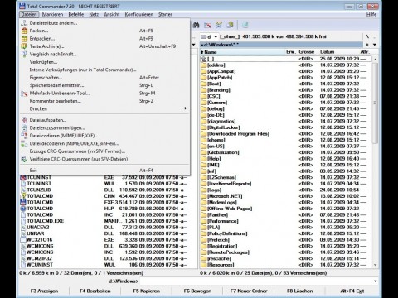The height and width of the screenshot is (298, 398).
Task: Choose Speicherbedarf ermitteln... menu entry
Action: coord(105,85)
